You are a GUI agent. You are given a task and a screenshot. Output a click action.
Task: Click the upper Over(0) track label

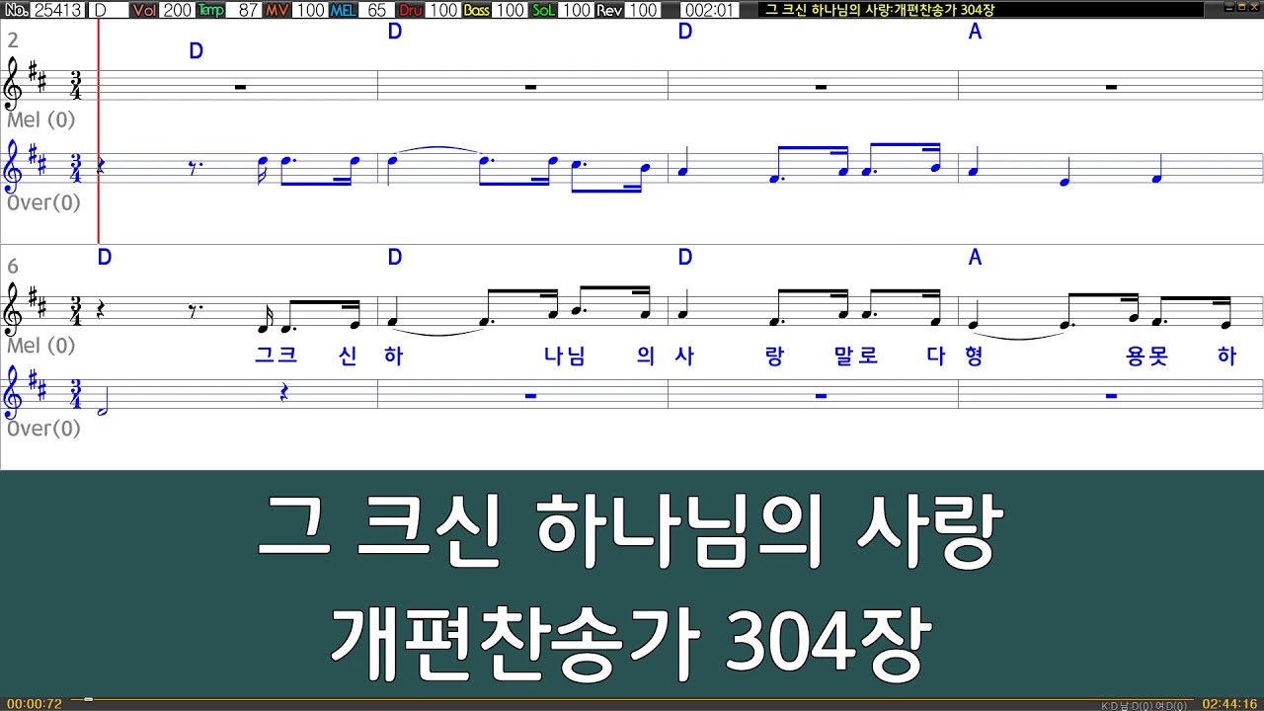click(43, 203)
